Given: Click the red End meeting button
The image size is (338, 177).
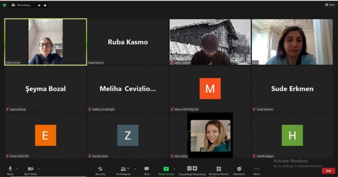Looking at the screenshot, I should (x=328, y=171).
